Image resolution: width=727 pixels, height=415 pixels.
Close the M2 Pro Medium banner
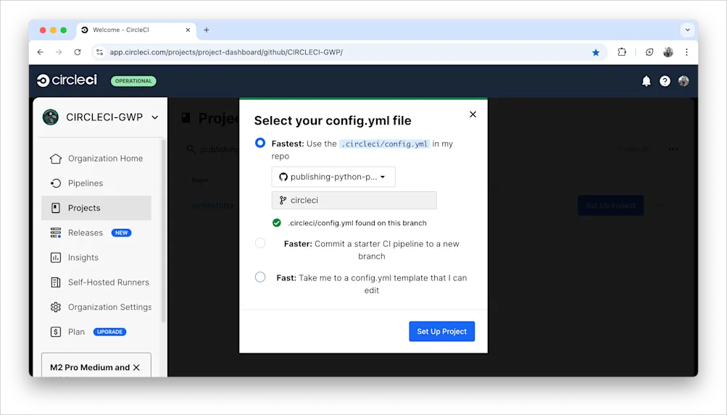[x=136, y=367]
